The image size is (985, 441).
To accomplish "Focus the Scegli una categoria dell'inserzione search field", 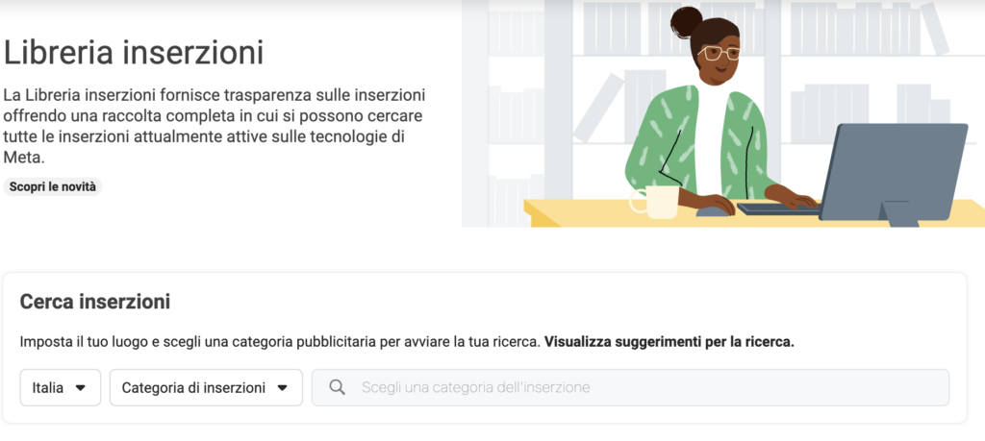I will click(630, 388).
